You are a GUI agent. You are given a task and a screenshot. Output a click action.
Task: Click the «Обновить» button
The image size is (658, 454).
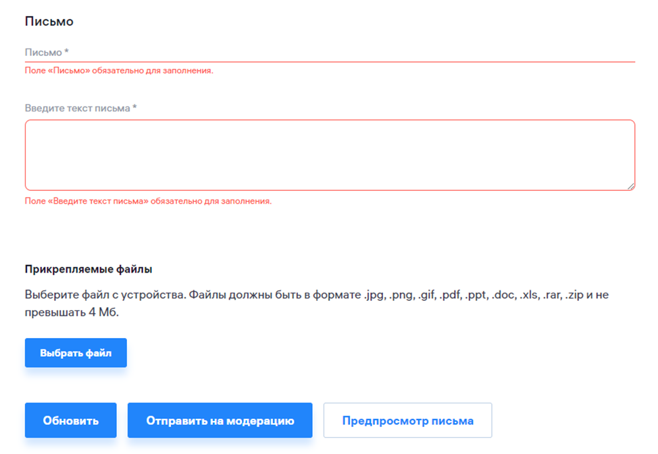point(71,420)
